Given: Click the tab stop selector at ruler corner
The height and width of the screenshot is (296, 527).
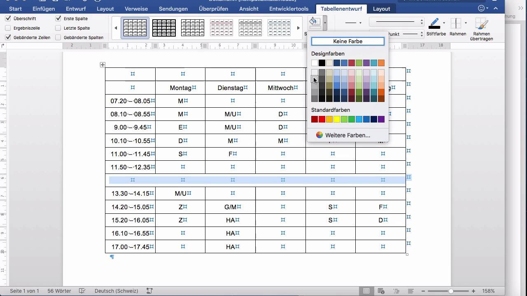Looking at the screenshot, I should [3, 46].
